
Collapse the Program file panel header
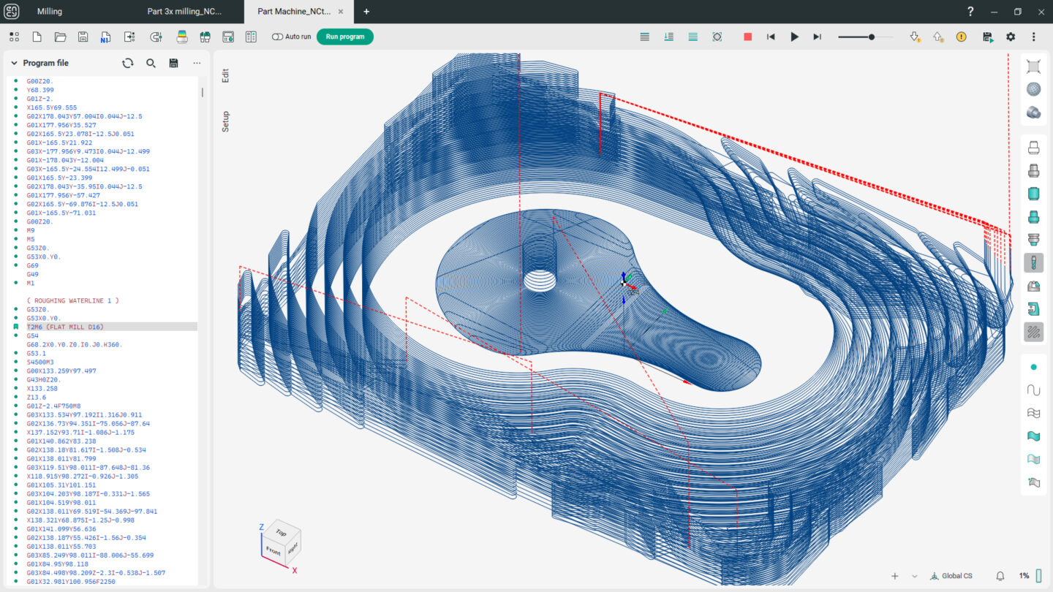pos(13,63)
